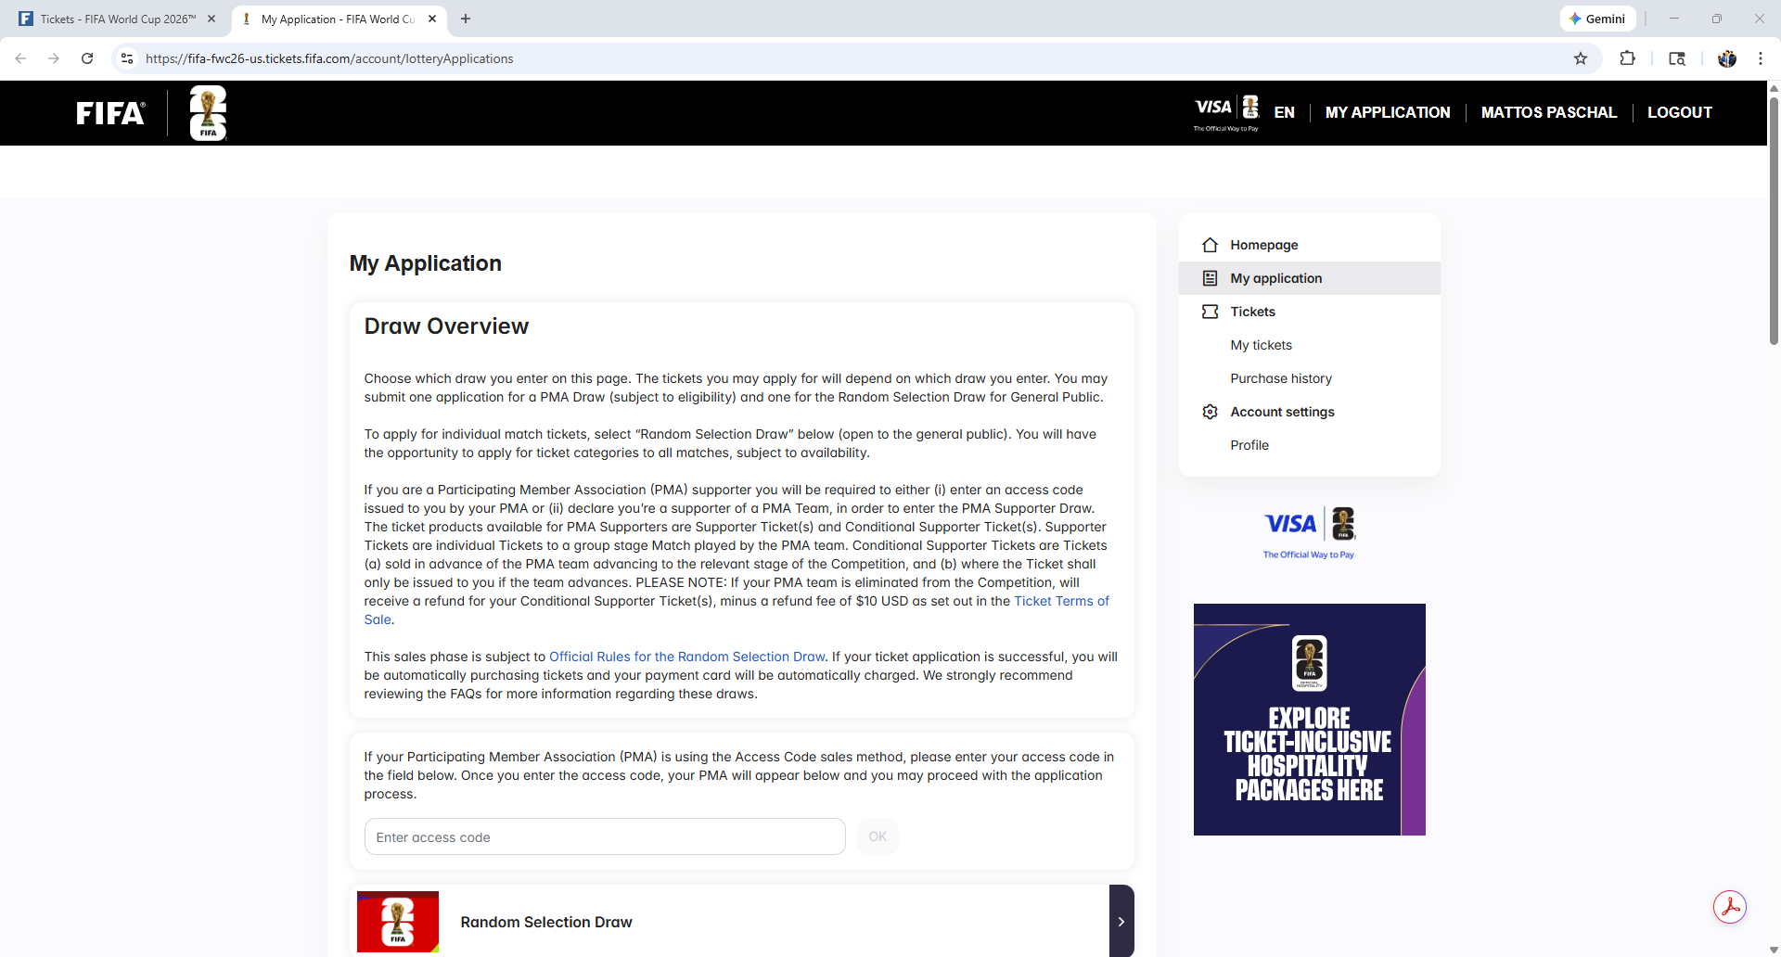Click the Adobe Acrobat floating icon

tap(1730, 907)
